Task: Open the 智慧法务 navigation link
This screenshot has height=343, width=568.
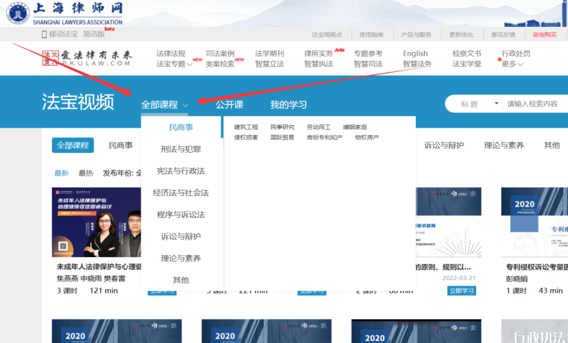Action: coord(417,64)
